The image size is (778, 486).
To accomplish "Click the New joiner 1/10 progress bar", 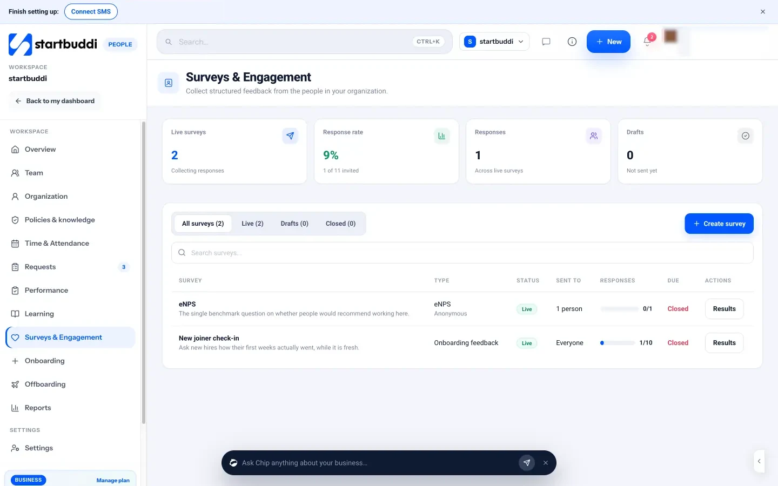I will pyautogui.click(x=618, y=343).
